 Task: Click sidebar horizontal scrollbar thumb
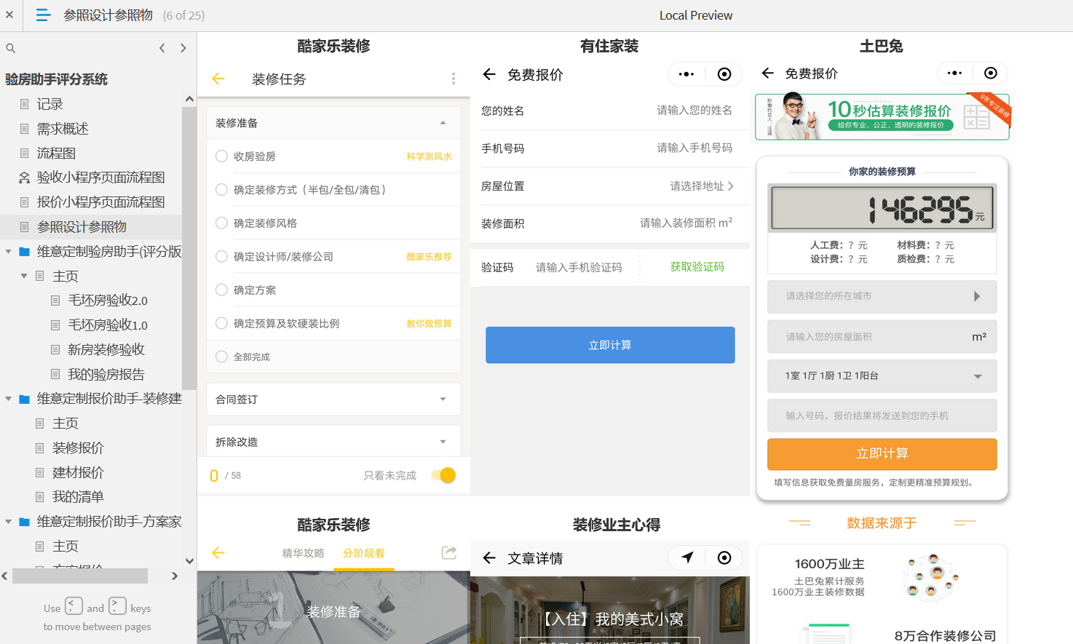pyautogui.click(x=80, y=576)
